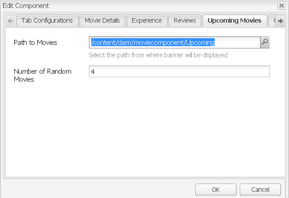289x198 pixels.
Task: Open the partially hidden tab after Upcoming Movies
Action: [x=272, y=20]
